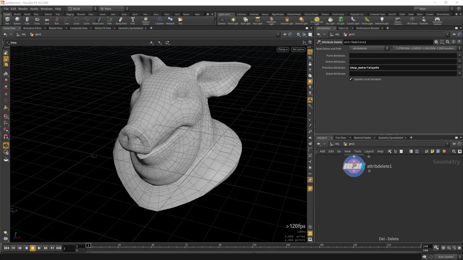Select the L-System shelf tool

159,21
